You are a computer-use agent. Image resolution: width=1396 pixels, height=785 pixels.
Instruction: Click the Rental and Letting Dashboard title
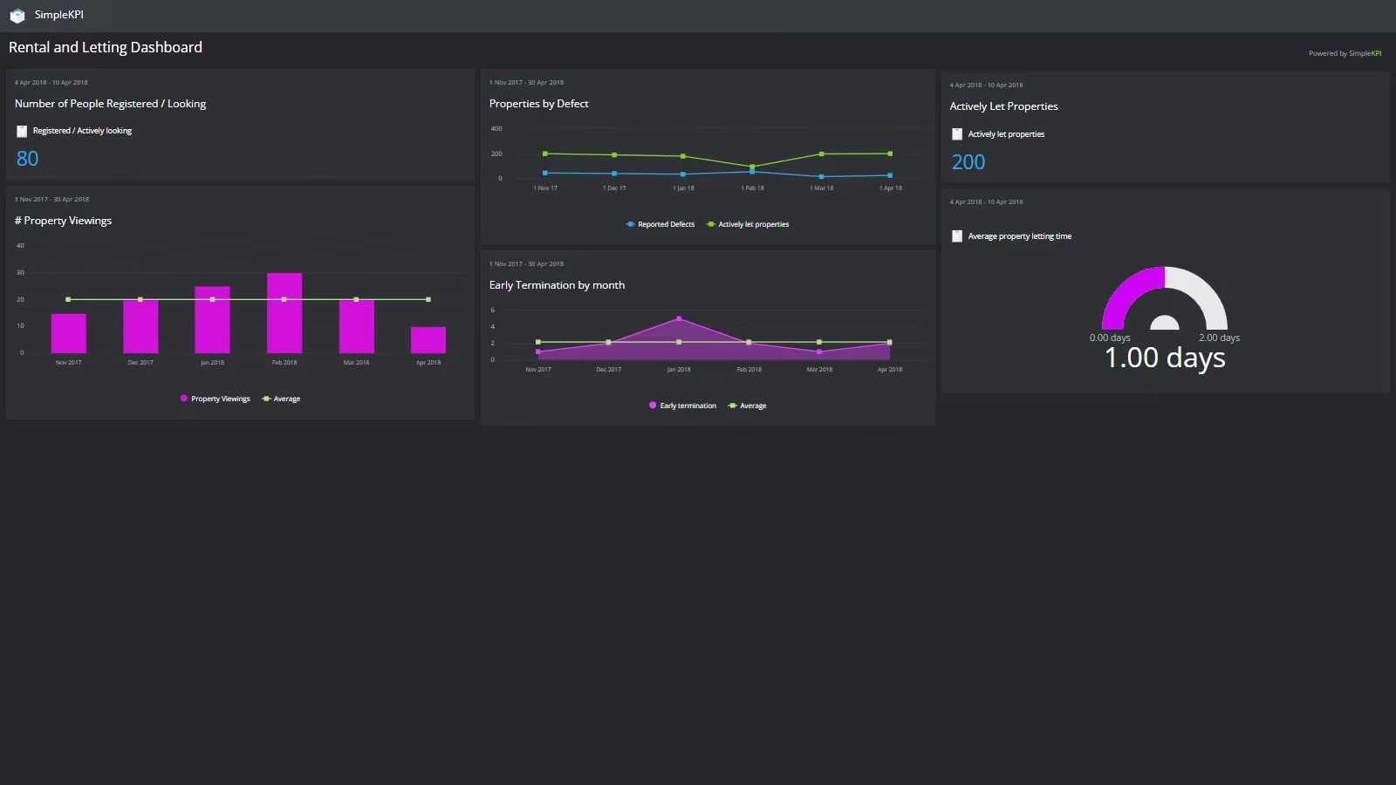(x=106, y=47)
